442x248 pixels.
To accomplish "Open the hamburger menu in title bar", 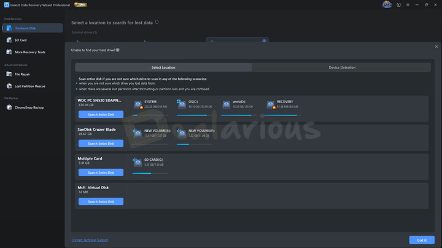I will point(408,5).
